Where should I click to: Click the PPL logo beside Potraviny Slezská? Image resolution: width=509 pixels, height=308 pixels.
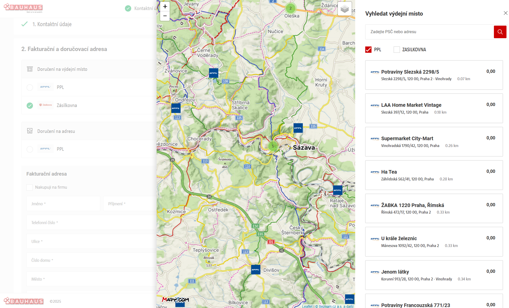(375, 72)
